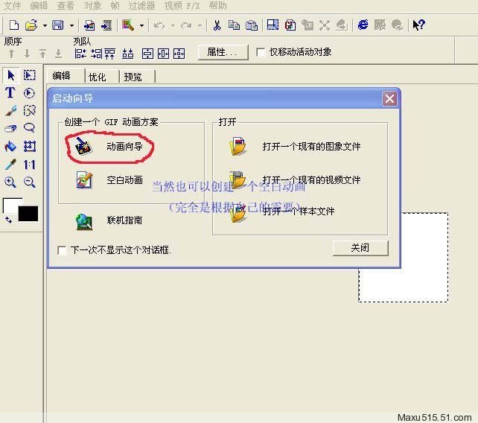Expand the Save dropdown arrow
This screenshot has height=423, width=478.
(x=71, y=25)
